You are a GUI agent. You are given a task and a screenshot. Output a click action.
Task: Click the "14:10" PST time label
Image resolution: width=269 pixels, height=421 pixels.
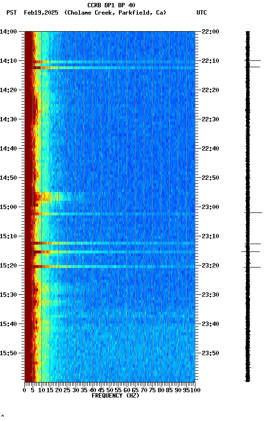pyautogui.click(x=8, y=61)
